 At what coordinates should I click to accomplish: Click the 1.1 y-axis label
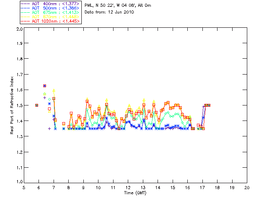(19, 168)
